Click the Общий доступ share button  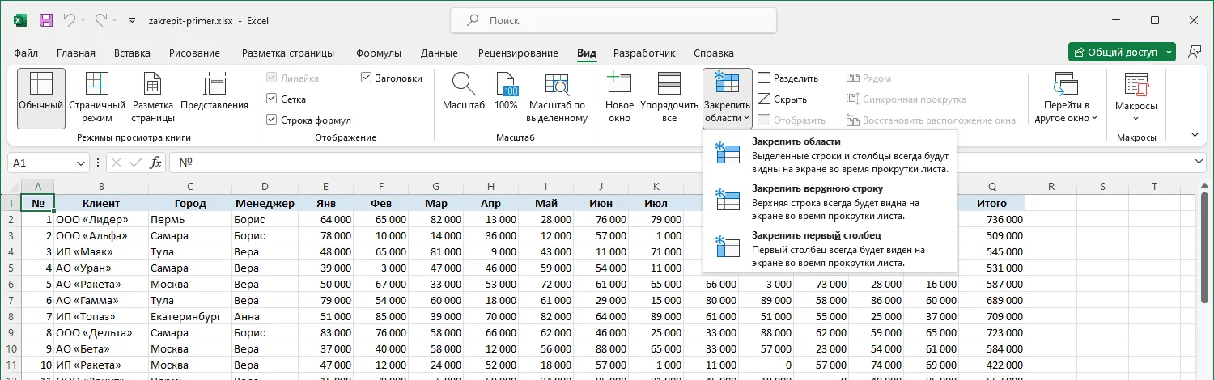(1116, 53)
